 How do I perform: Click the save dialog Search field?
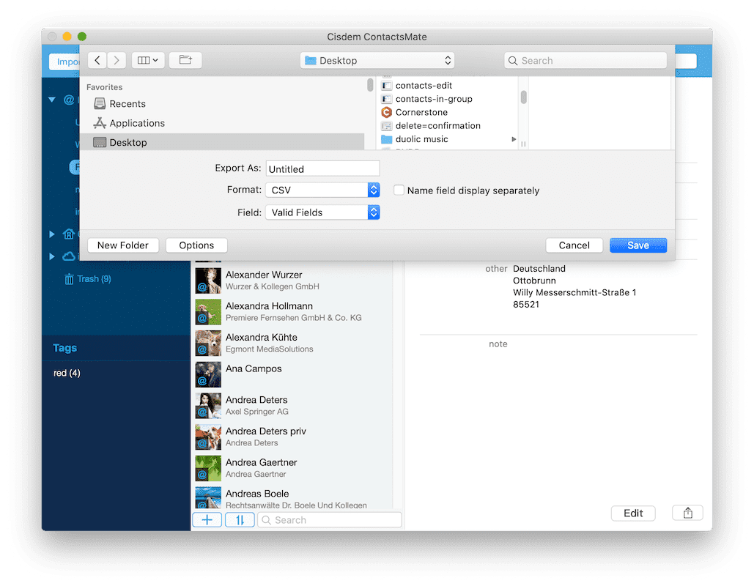(585, 61)
